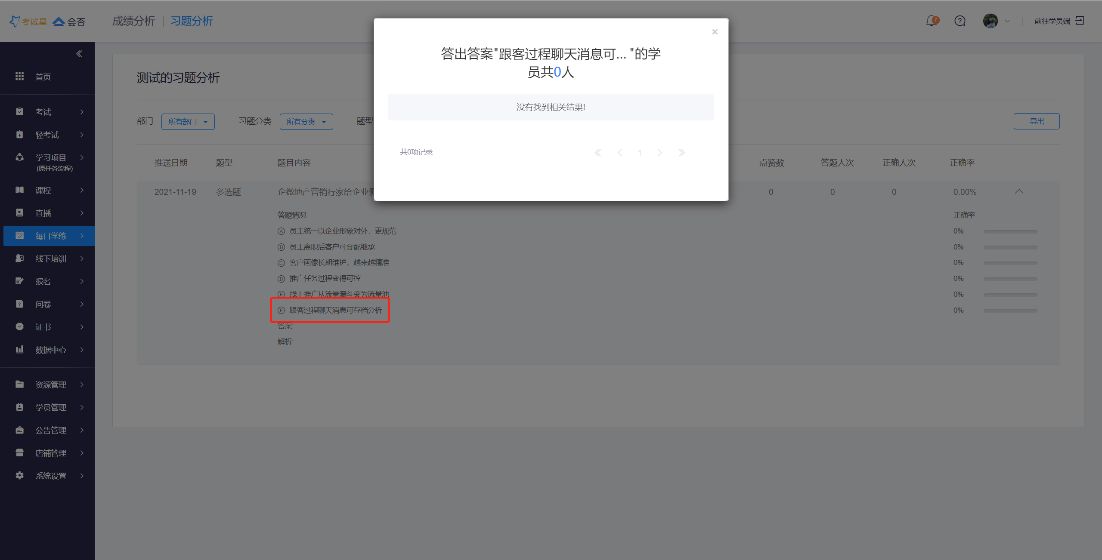Collapse the question row with up chevron
Screen dimensions: 1102x560
(1018, 192)
